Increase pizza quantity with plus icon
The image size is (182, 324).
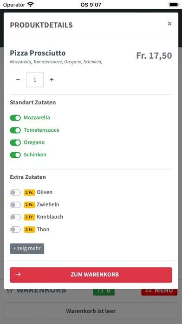click(x=52, y=80)
